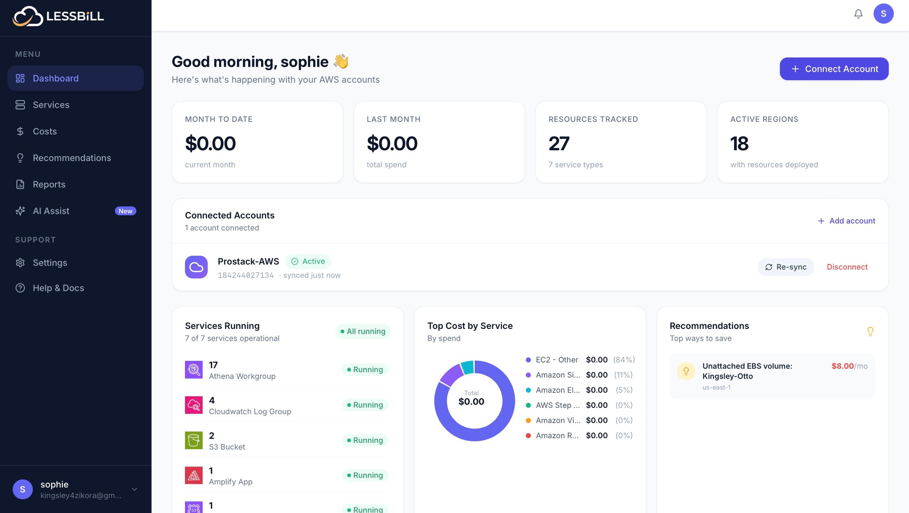Screen dimensions: 909x513
Task: Open the Month to Date card
Action: click(x=257, y=142)
